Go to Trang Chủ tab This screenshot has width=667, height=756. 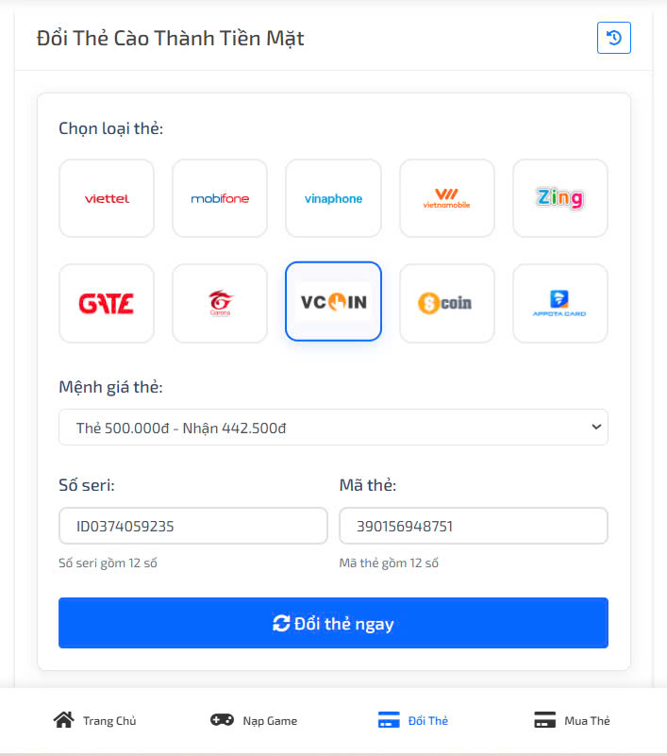[95, 720]
